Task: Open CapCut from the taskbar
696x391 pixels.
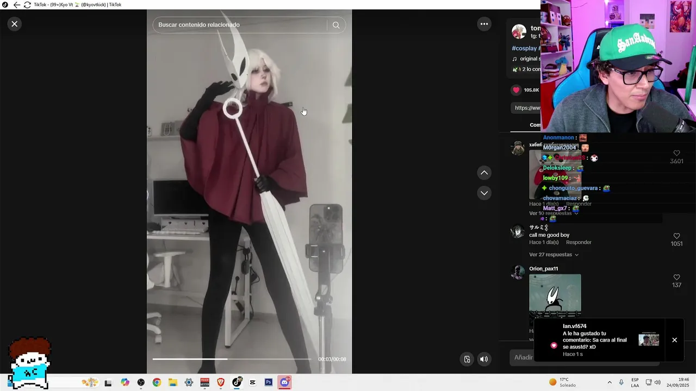Action: pos(253,382)
